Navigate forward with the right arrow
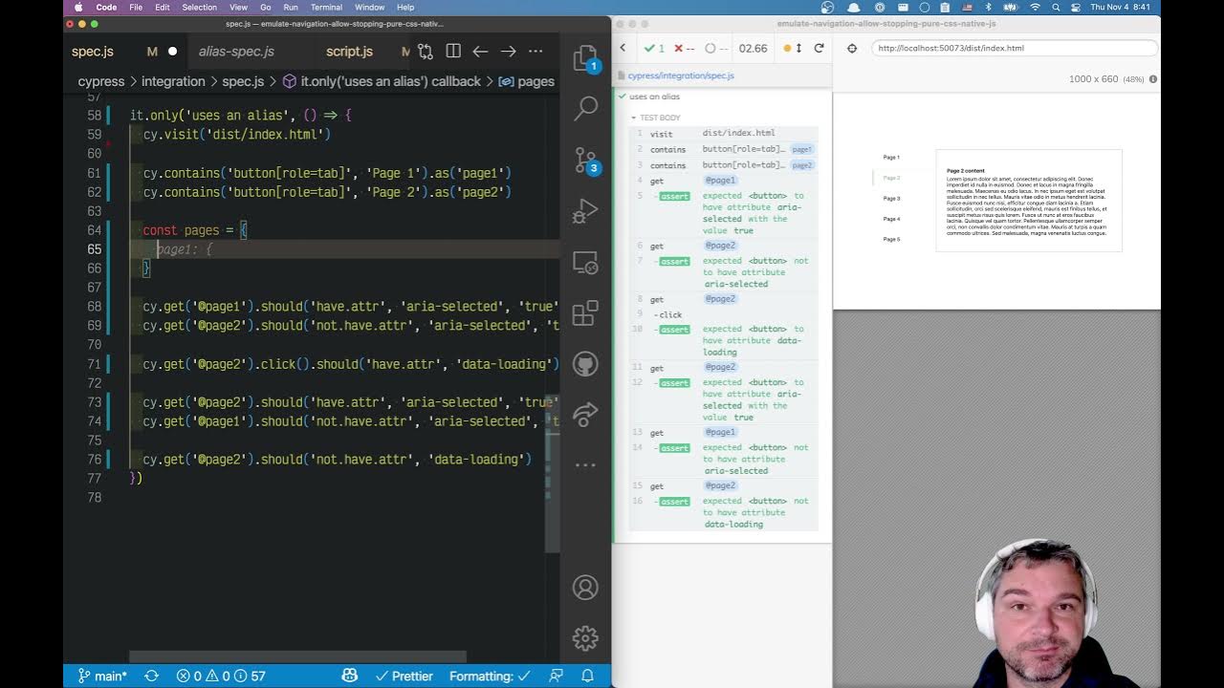 pyautogui.click(x=508, y=52)
